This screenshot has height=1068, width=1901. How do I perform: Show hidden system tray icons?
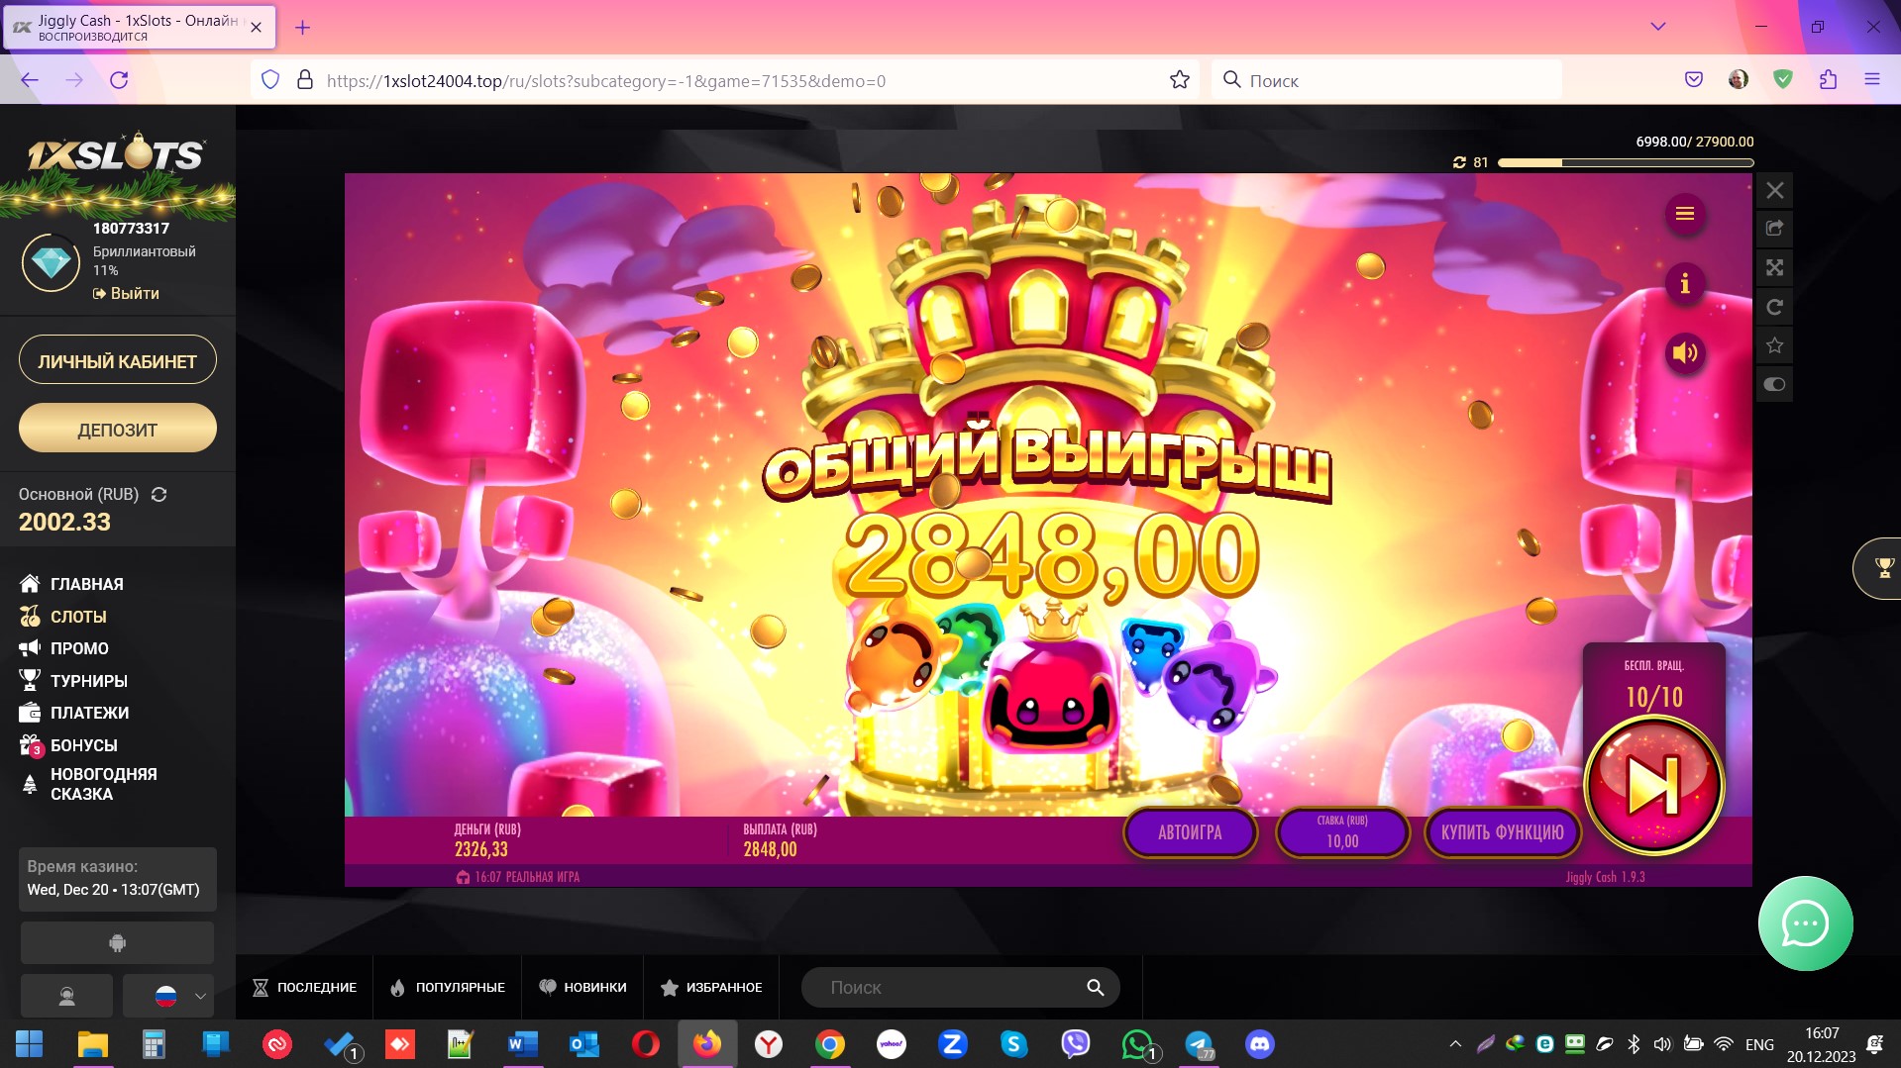(1454, 1044)
